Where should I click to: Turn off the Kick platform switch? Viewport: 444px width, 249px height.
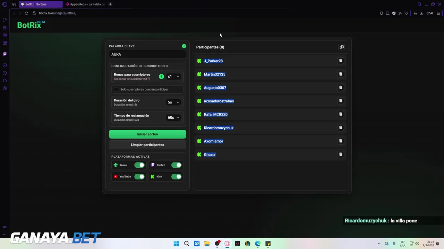[x=176, y=176]
